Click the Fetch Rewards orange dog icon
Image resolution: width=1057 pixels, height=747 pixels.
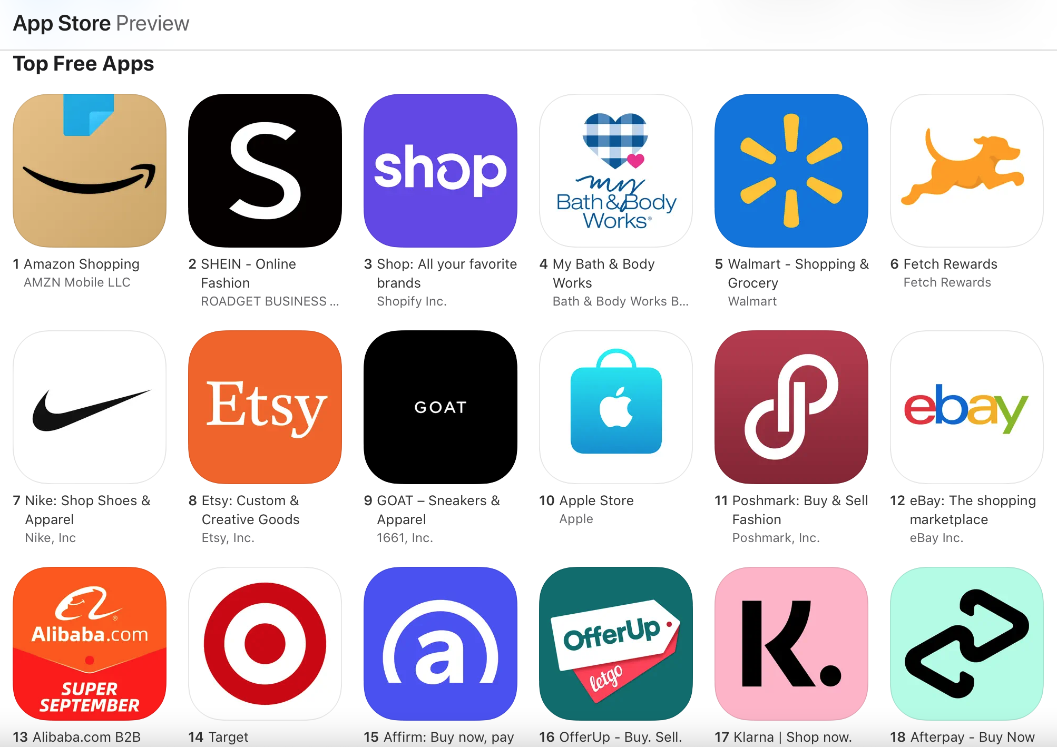point(967,171)
